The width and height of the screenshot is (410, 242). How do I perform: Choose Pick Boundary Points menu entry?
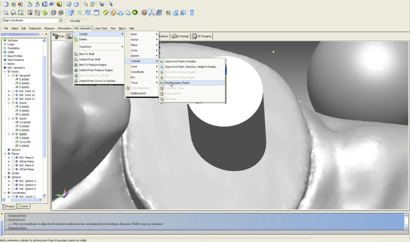(x=177, y=83)
